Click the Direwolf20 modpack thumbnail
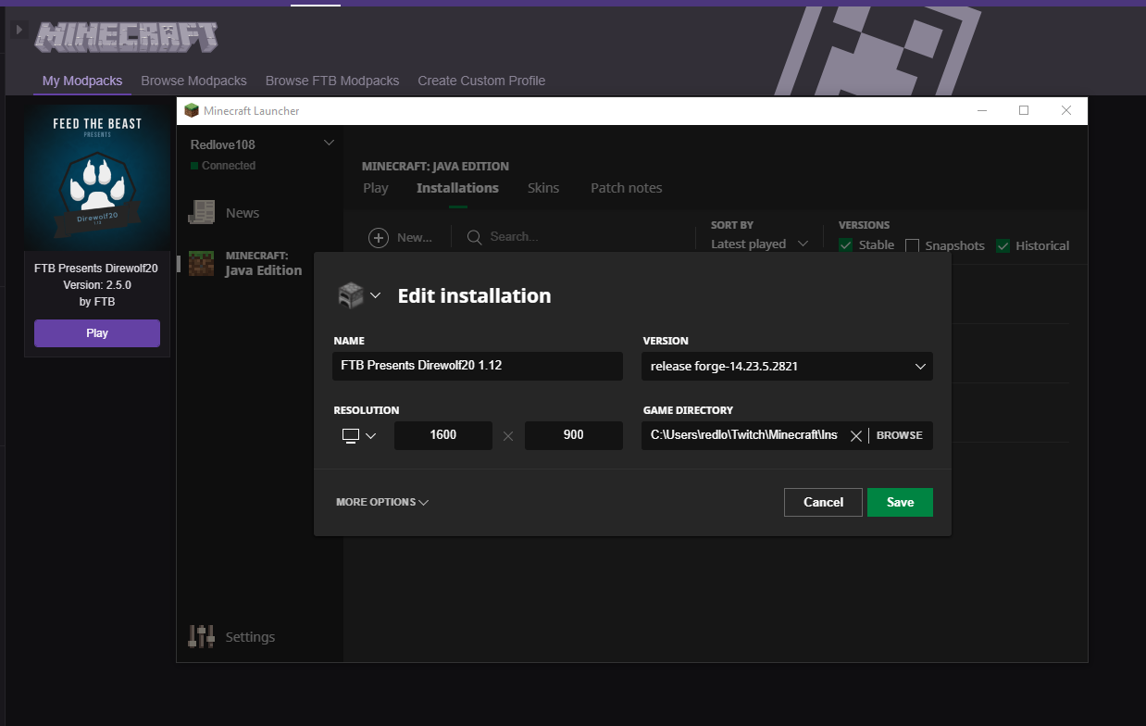 (97, 179)
